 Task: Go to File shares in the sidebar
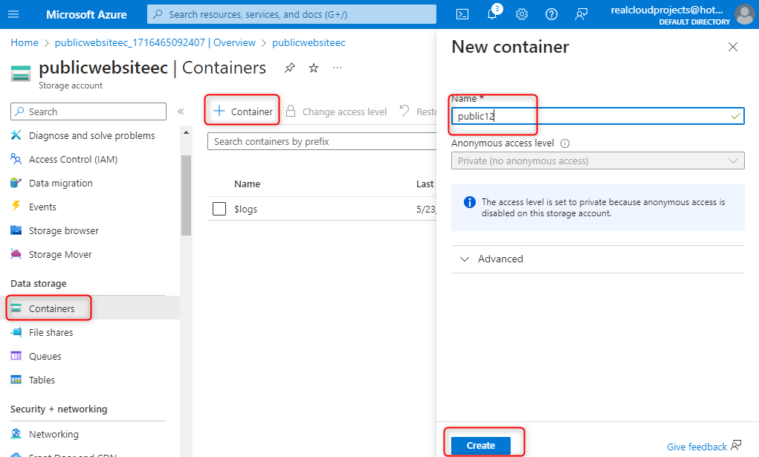point(51,332)
